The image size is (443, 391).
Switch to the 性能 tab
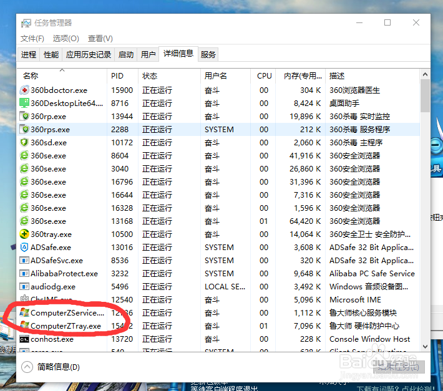pyautogui.click(x=51, y=54)
